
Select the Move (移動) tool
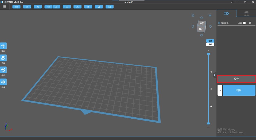click(3, 46)
